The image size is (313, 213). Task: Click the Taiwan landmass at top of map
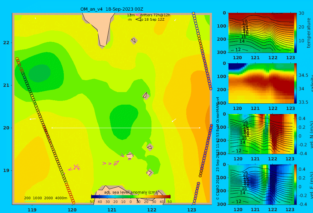pos(101,28)
